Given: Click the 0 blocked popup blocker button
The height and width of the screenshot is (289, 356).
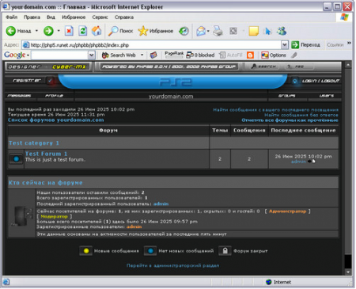Looking at the screenshot, I should [200, 55].
